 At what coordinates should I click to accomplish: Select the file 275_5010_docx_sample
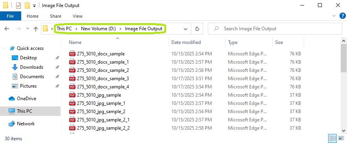point(101,54)
